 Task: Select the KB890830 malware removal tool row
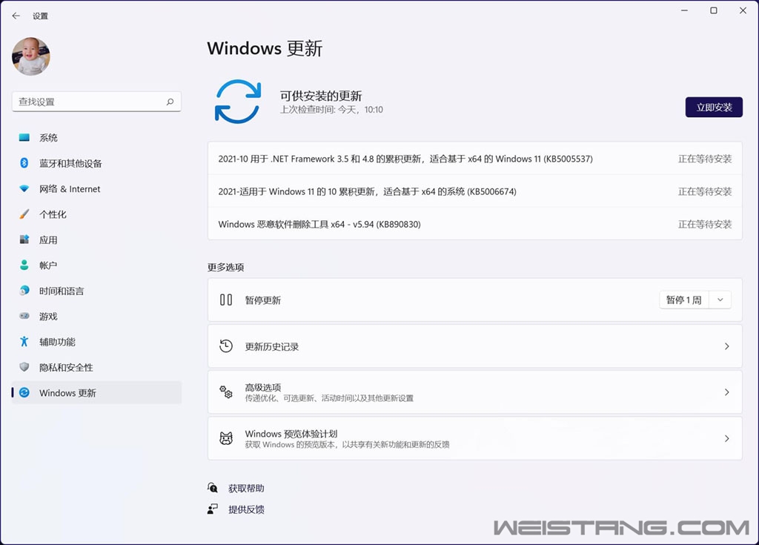475,224
